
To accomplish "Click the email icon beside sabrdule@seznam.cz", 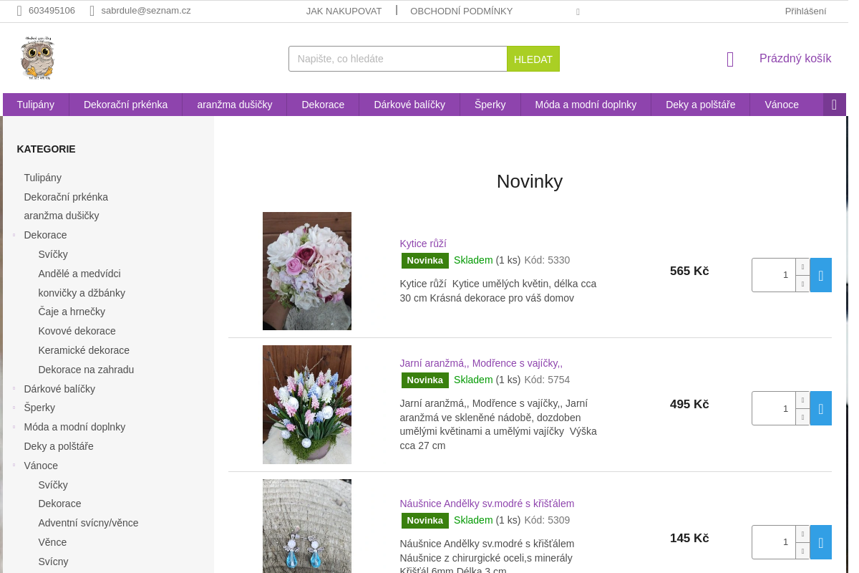I will [92, 11].
